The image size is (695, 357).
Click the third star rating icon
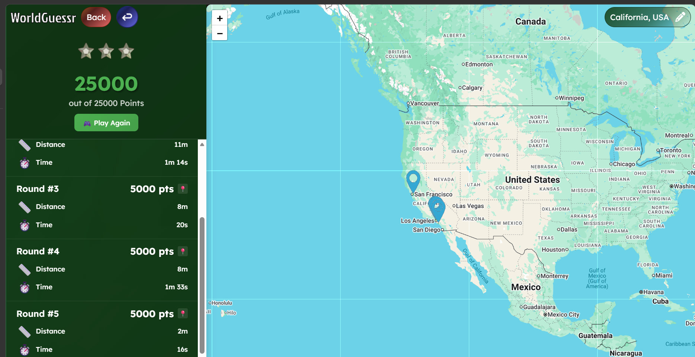tap(126, 51)
